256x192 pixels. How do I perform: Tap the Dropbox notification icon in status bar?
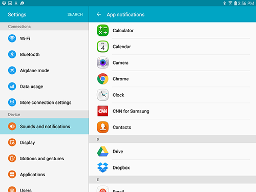(4, 3)
